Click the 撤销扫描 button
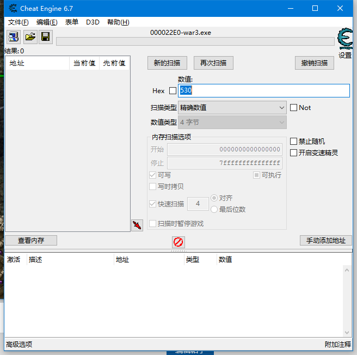This screenshot has width=357, height=355. pos(315,63)
